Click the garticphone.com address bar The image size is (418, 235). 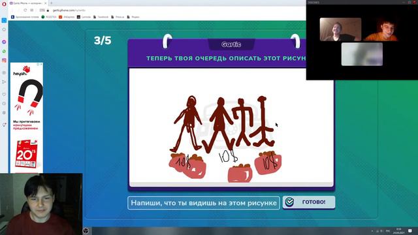pos(69,10)
